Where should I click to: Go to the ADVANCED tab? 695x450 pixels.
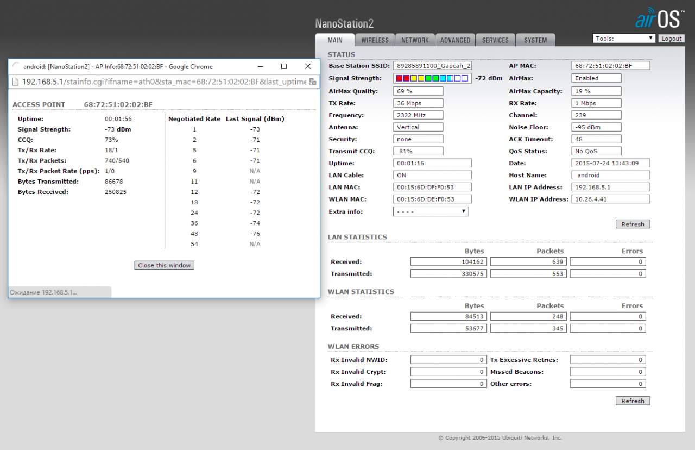pyautogui.click(x=455, y=40)
